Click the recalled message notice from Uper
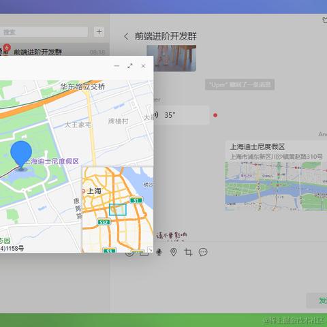 (x=240, y=84)
